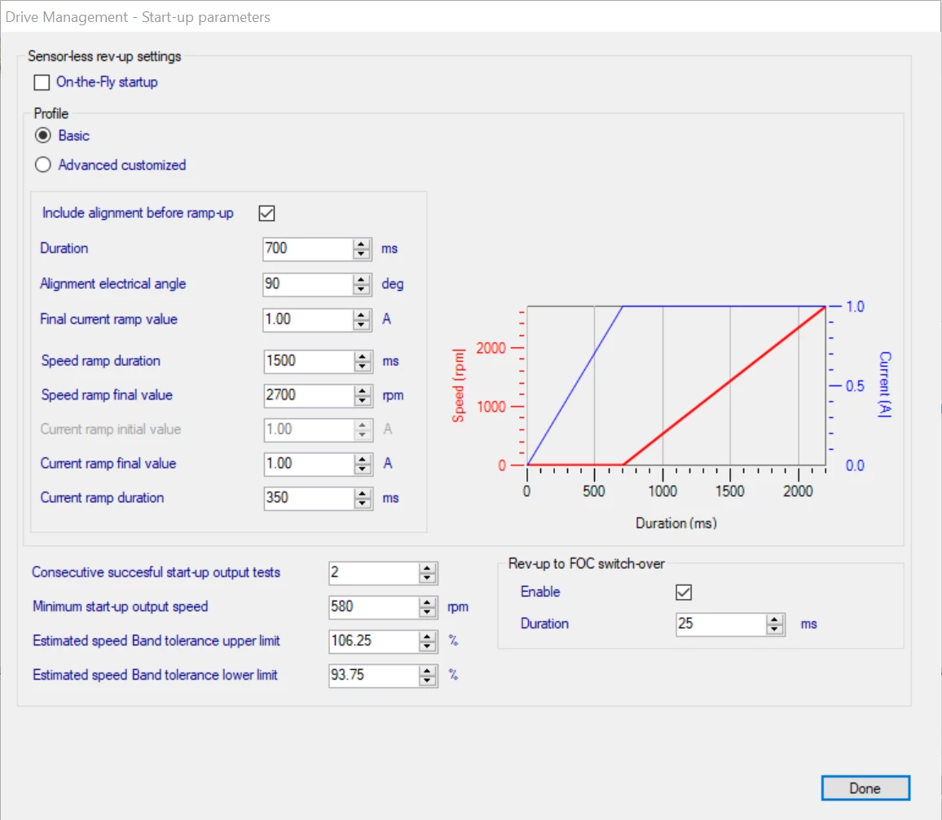
Task: Select the Advanced customized profile option
Action: [x=42, y=165]
